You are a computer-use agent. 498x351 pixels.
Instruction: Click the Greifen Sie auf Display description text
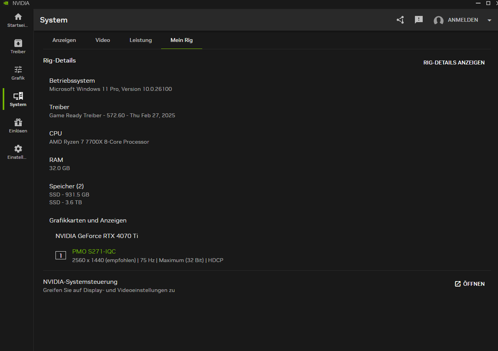pyautogui.click(x=109, y=290)
